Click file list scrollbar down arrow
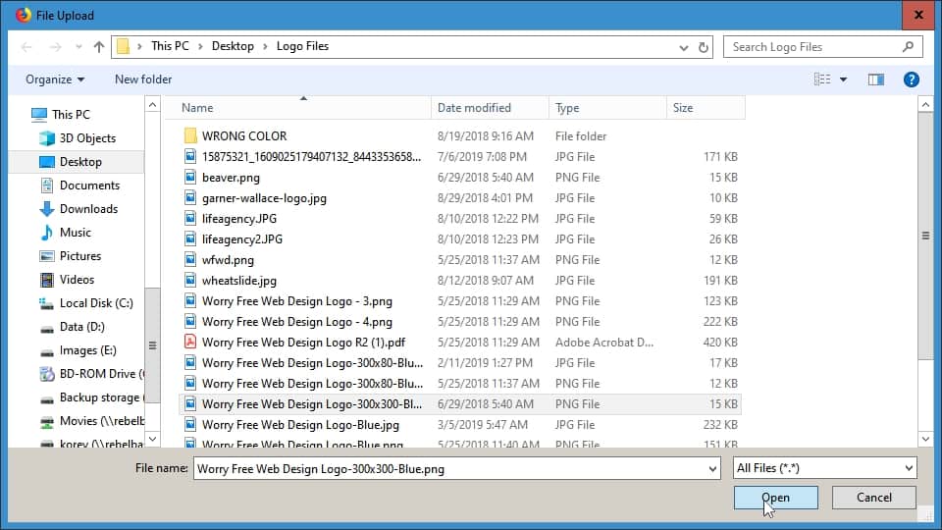The width and height of the screenshot is (942, 530). (925, 440)
